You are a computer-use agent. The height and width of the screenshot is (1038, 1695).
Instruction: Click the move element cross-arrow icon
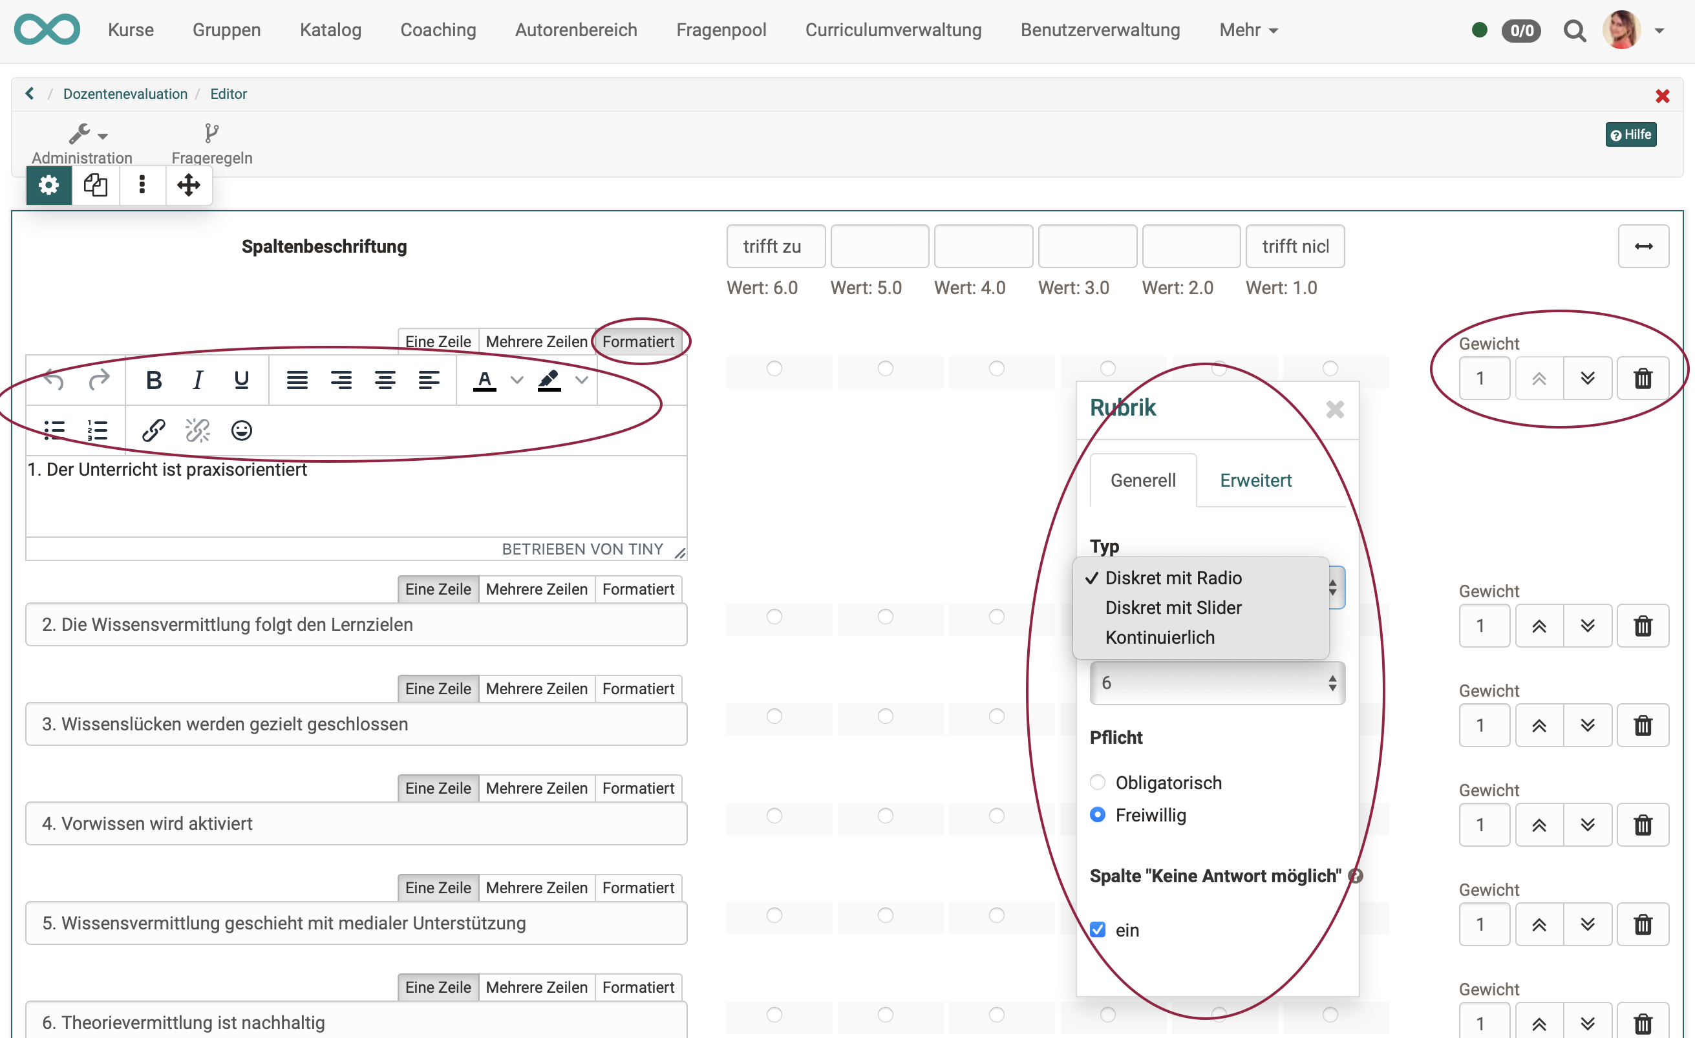[189, 184]
